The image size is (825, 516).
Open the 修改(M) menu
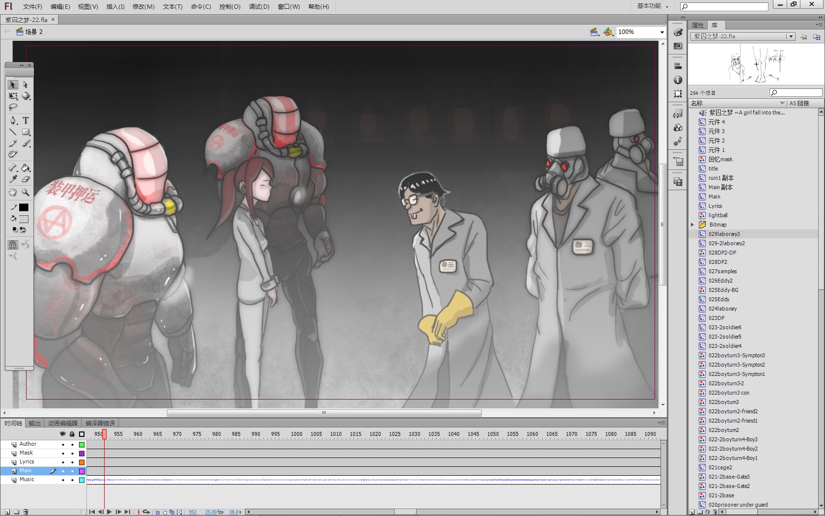[143, 6]
